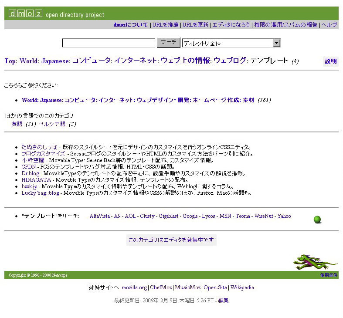Click the 編集 edit link
Image resolution: width=343 pixels, height=318 pixels.
[223, 301]
